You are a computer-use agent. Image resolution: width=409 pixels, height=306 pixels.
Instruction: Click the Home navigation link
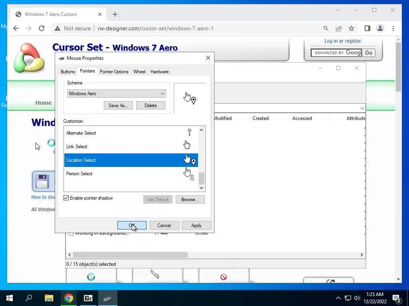[x=44, y=103]
